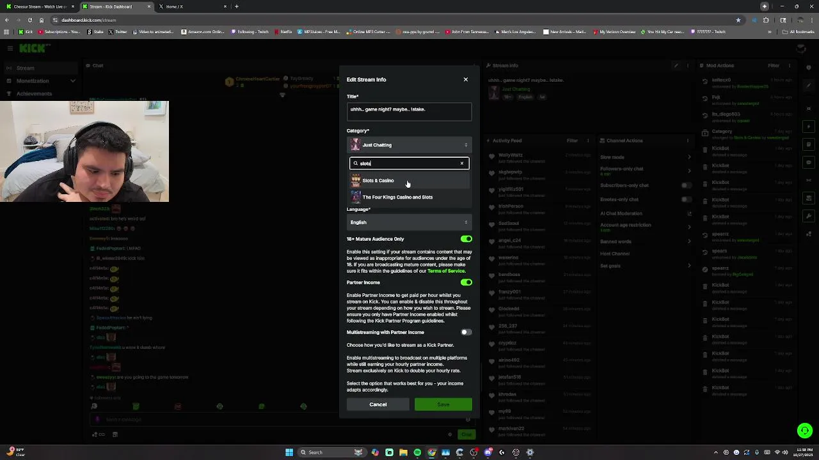Open the Windows Start menu
The image size is (819, 460).
click(x=289, y=452)
